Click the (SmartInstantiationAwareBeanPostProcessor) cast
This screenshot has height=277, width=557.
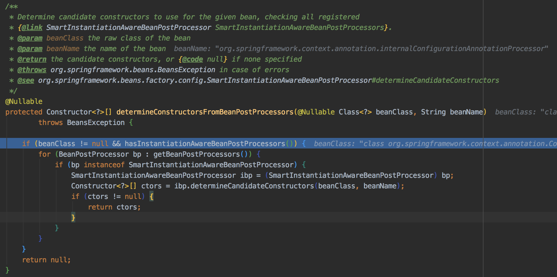tap(351, 175)
